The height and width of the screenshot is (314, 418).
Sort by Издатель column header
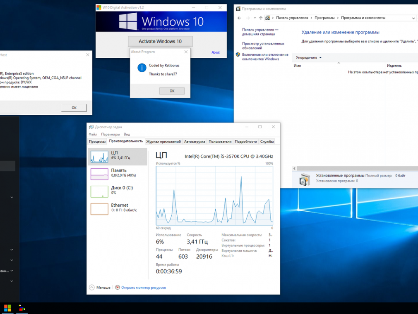pos(394,66)
